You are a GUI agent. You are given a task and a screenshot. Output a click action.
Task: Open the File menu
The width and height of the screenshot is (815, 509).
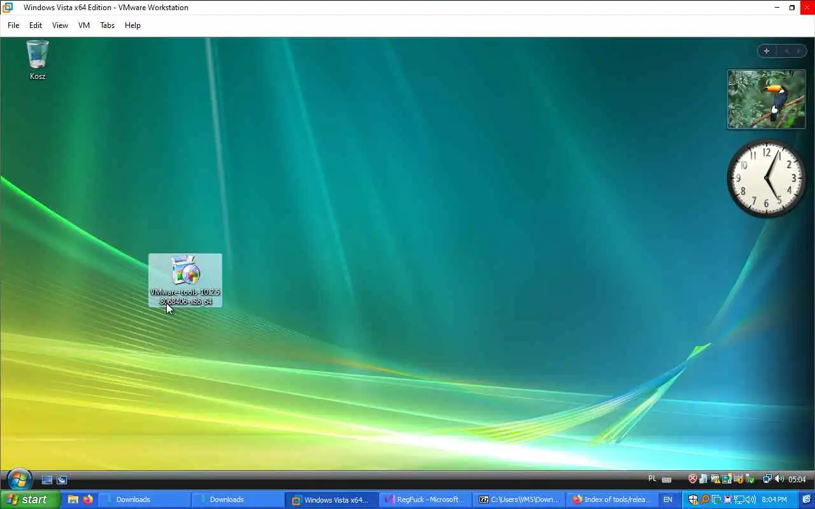[13, 25]
